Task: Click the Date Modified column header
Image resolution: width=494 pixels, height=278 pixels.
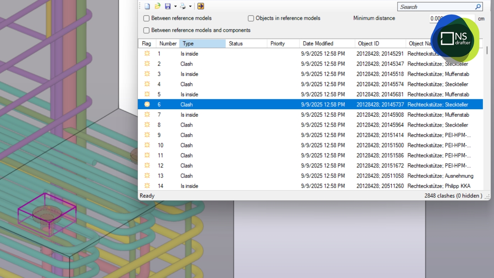Action: click(327, 44)
